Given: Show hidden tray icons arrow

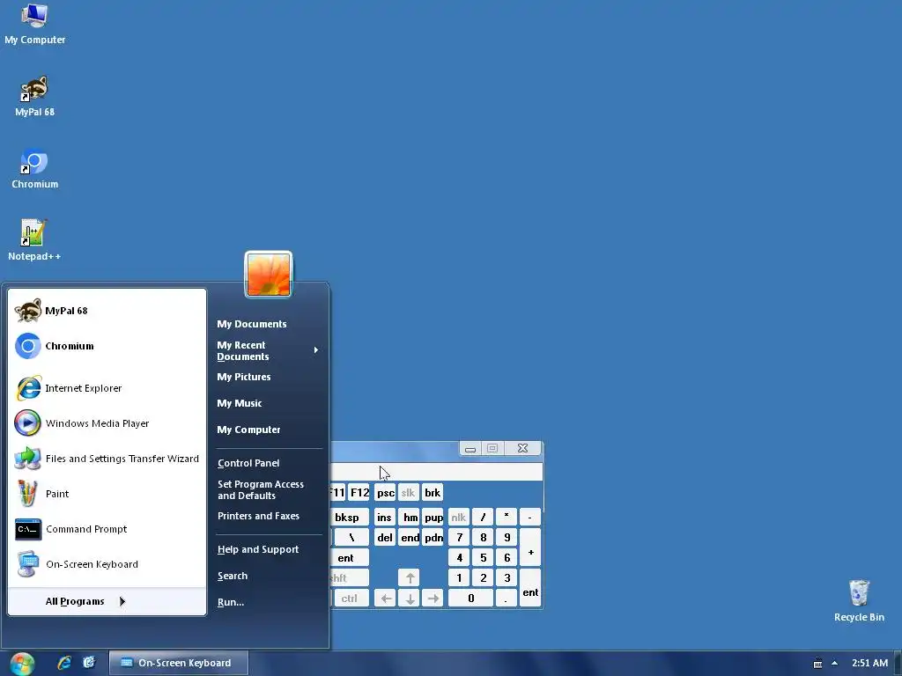Looking at the screenshot, I should 835,664.
